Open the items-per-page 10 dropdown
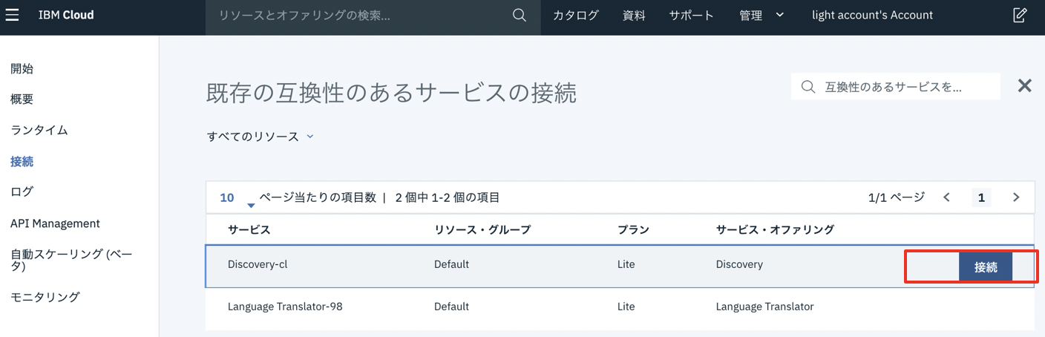The image size is (1045, 337). tap(237, 198)
